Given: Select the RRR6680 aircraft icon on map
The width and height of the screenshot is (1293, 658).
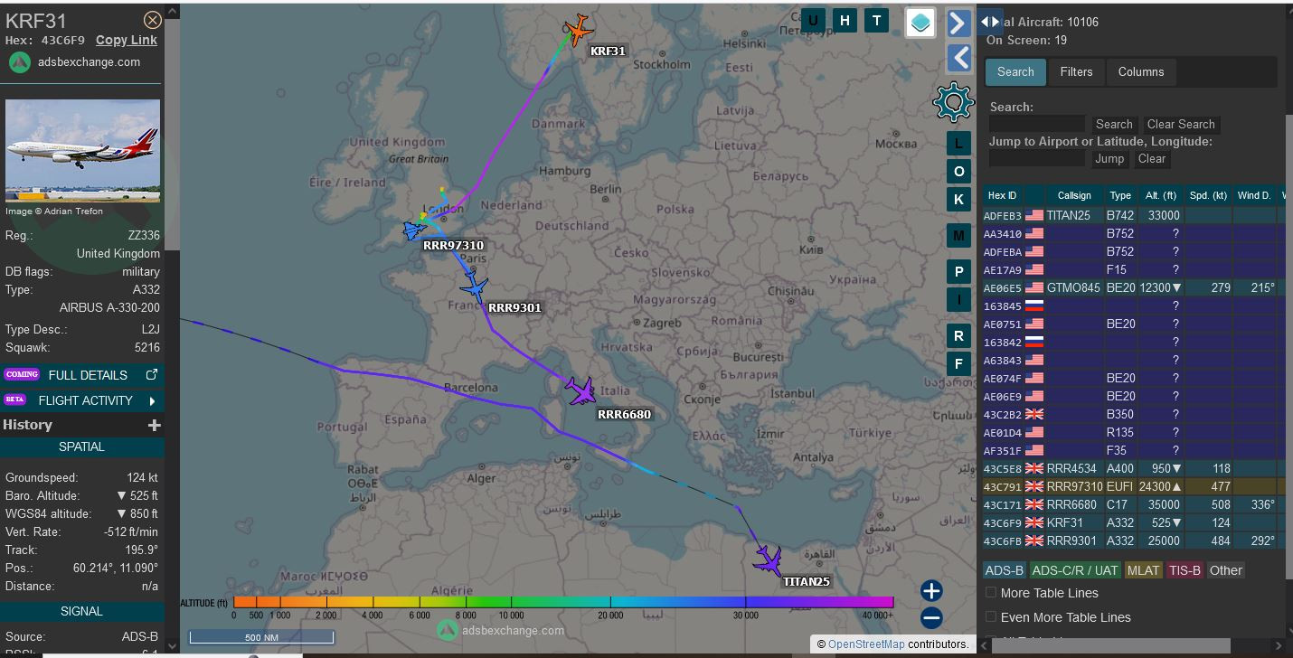Looking at the screenshot, I should click(x=581, y=391).
